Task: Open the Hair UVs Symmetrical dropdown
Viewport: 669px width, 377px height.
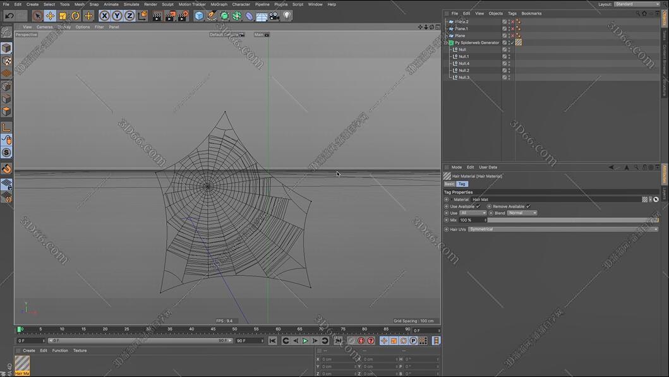Action: [562, 229]
